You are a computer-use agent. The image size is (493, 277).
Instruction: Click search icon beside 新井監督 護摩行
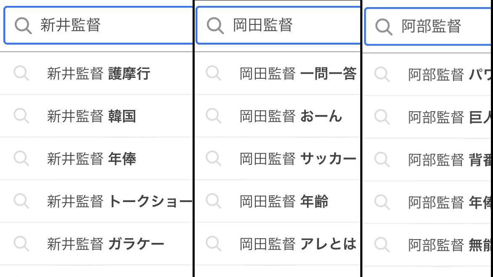(x=21, y=74)
